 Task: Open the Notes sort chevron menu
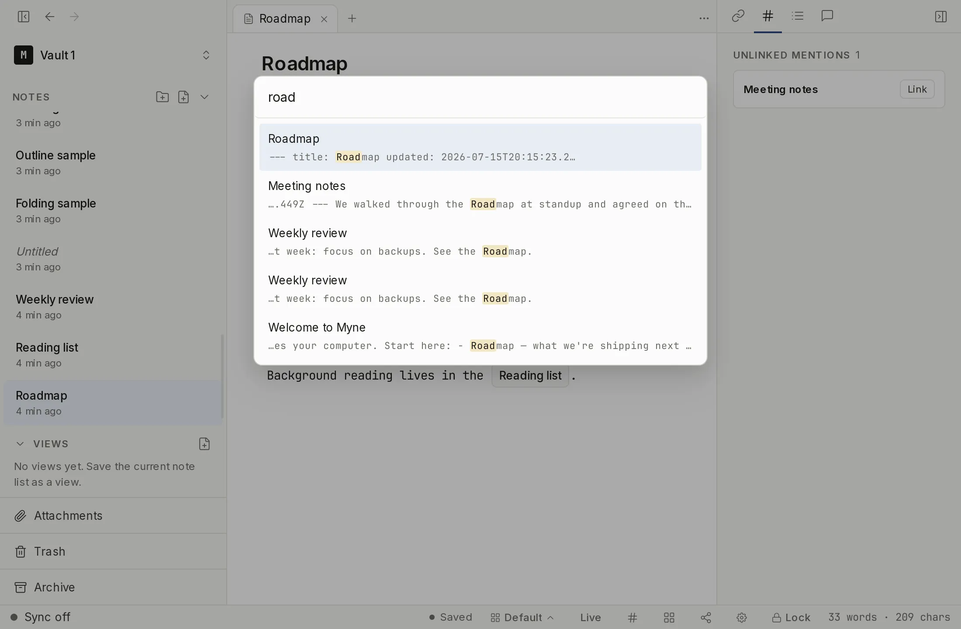(204, 97)
